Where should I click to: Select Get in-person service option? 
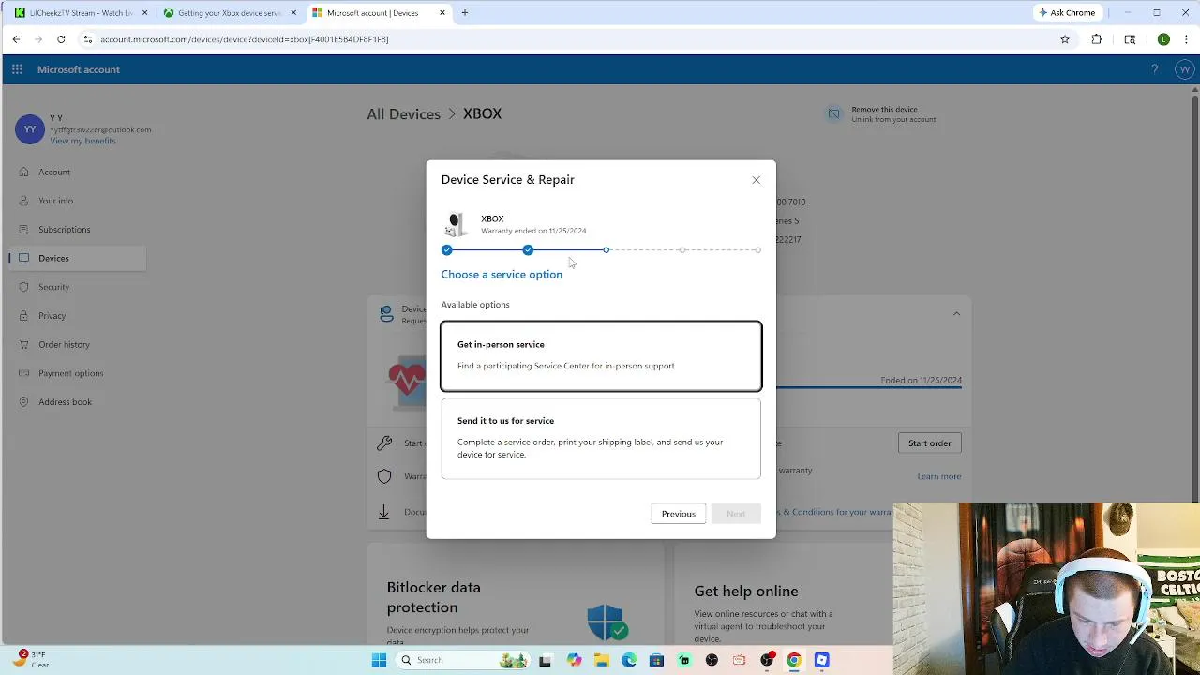(x=601, y=356)
